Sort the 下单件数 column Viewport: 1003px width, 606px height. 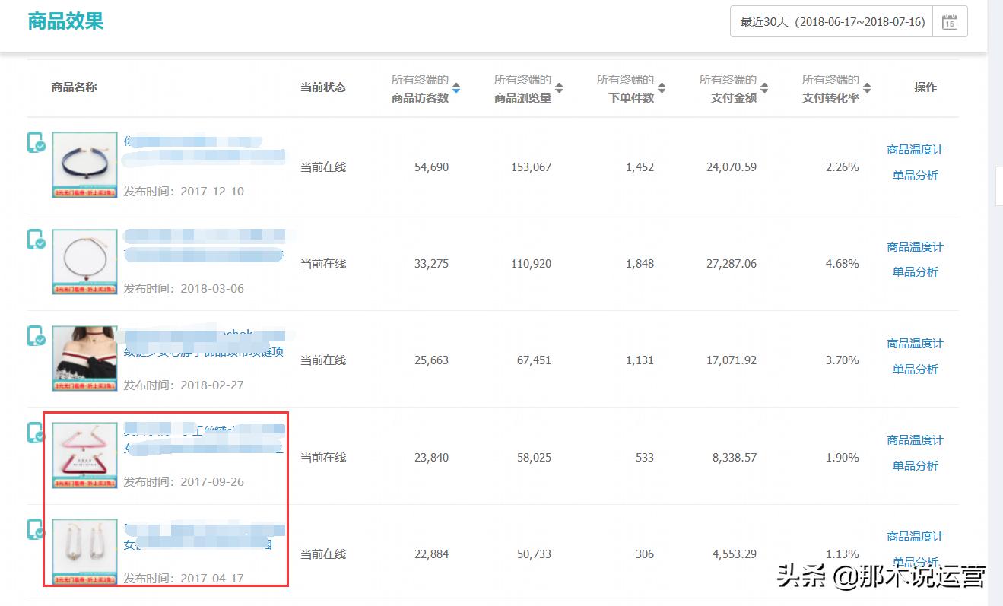coord(660,87)
